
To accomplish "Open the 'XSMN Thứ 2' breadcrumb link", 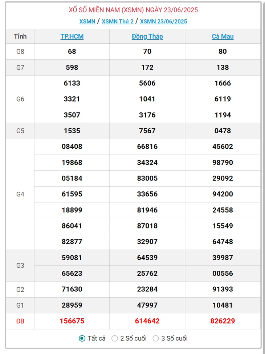I will click(118, 21).
